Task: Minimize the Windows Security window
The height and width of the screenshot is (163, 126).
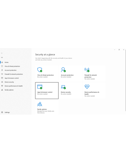Action: point(114,50)
